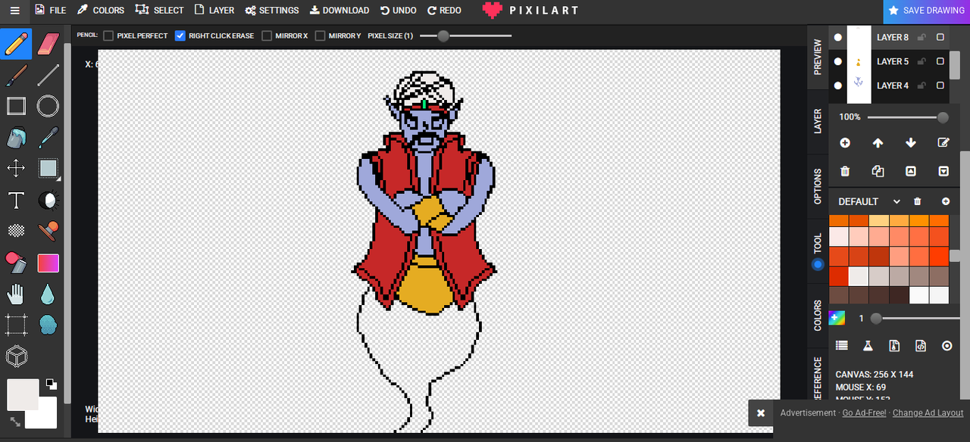Image resolution: width=970 pixels, height=442 pixels.
Task: Expand the selection tool options corner arrow
Action: click(58, 179)
